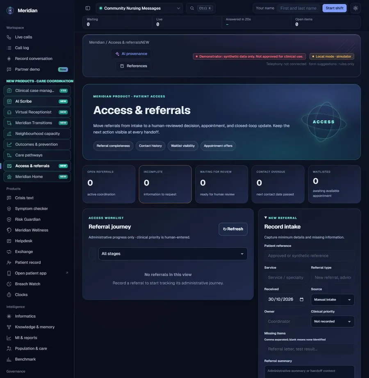Open Live calls phone icon
The image size is (369, 378).
9,37
